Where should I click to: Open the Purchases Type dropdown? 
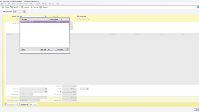24,12
